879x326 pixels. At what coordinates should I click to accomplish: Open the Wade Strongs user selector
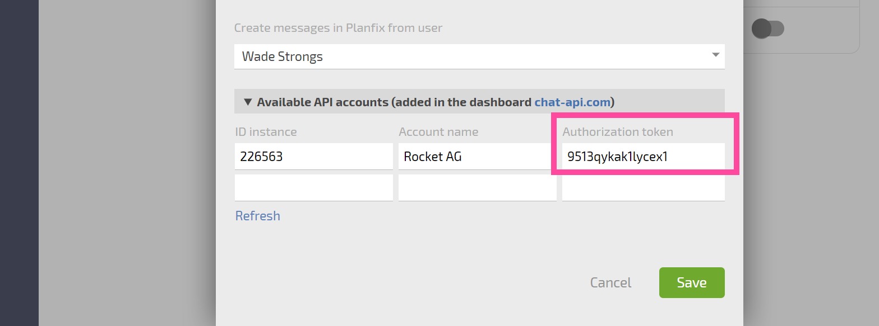tap(479, 56)
